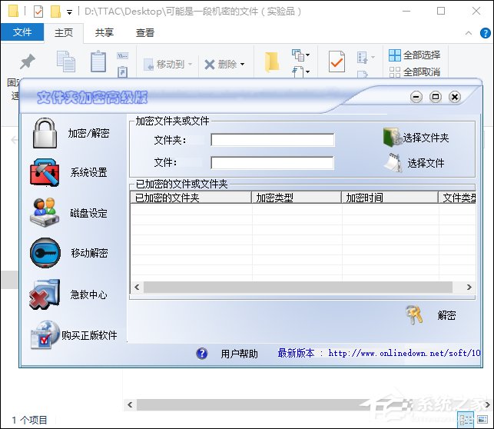Click title bar properties checkmark icon
494x429 pixels.
[x=38, y=12]
